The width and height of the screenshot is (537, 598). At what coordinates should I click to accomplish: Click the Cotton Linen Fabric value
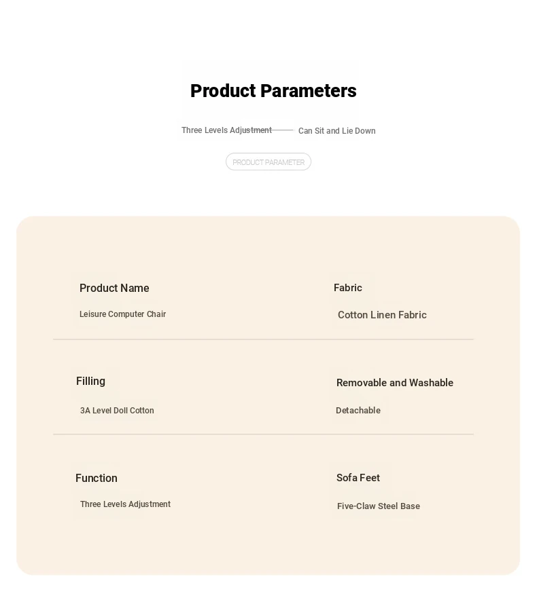(382, 315)
